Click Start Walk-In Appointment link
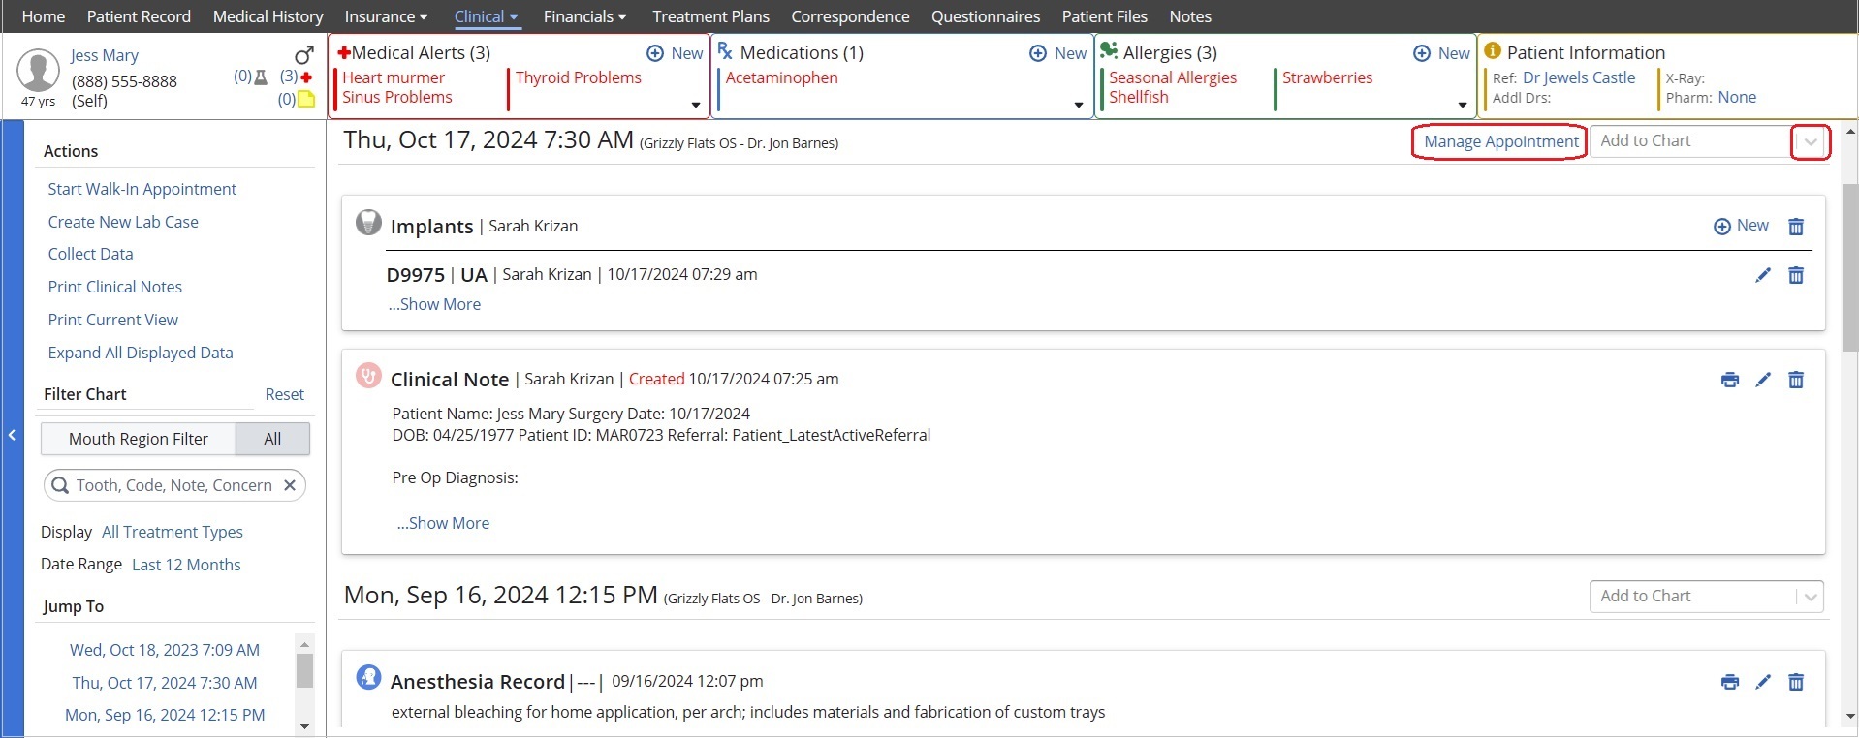The height and width of the screenshot is (738, 1859). [142, 189]
